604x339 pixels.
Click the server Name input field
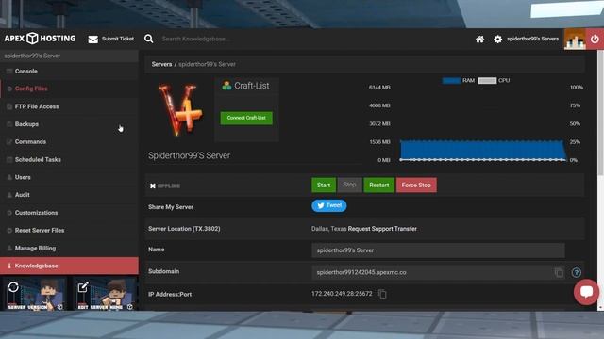tap(438, 250)
